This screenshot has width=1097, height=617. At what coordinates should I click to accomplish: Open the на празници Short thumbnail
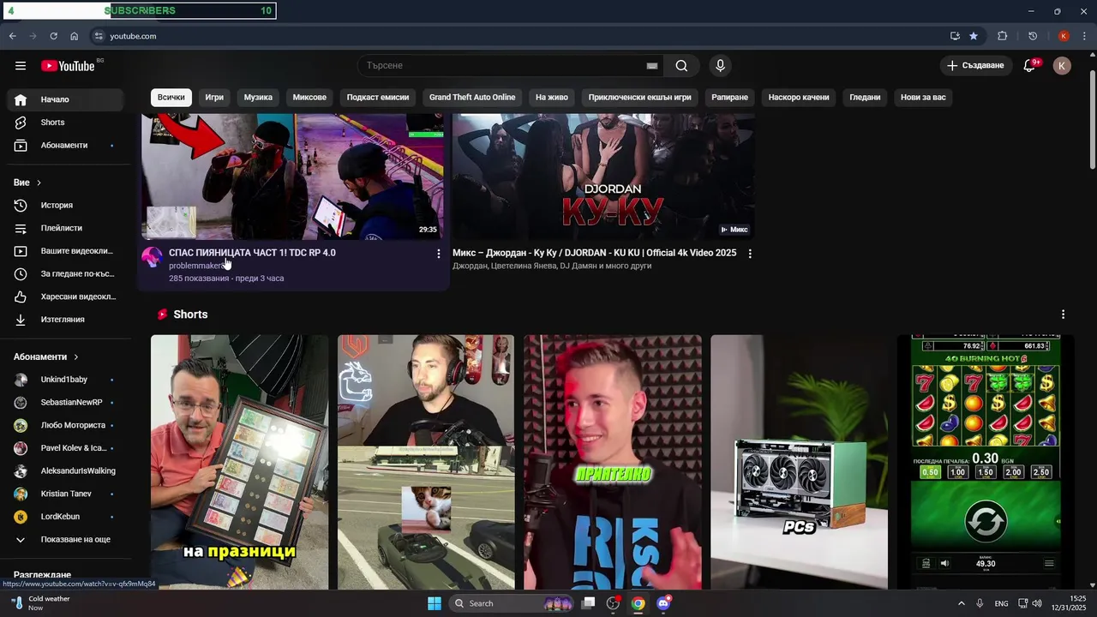pos(239,462)
